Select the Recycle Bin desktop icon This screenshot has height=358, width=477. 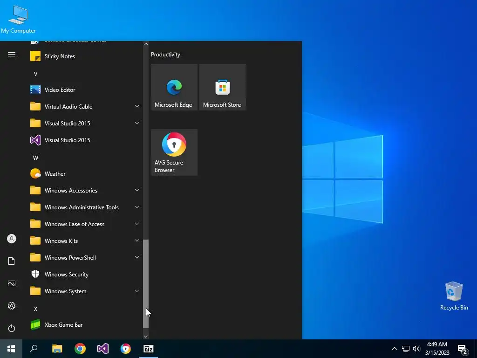click(454, 296)
